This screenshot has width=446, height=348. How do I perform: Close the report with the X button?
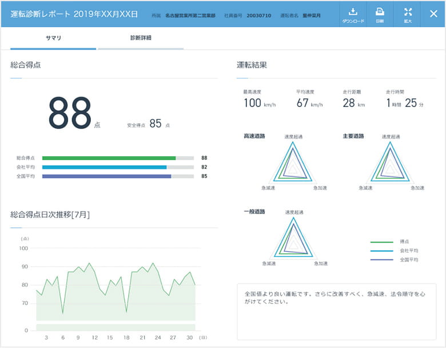coord(433,14)
